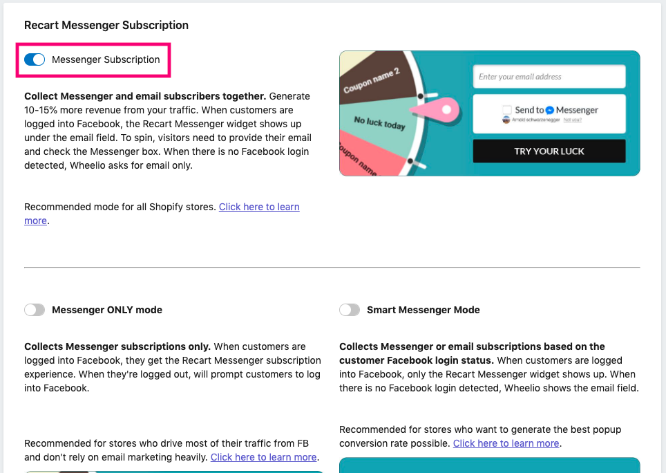This screenshot has height=473, width=666.
Task: Open learn more link under Messenger ONLY mode
Action: [263, 457]
